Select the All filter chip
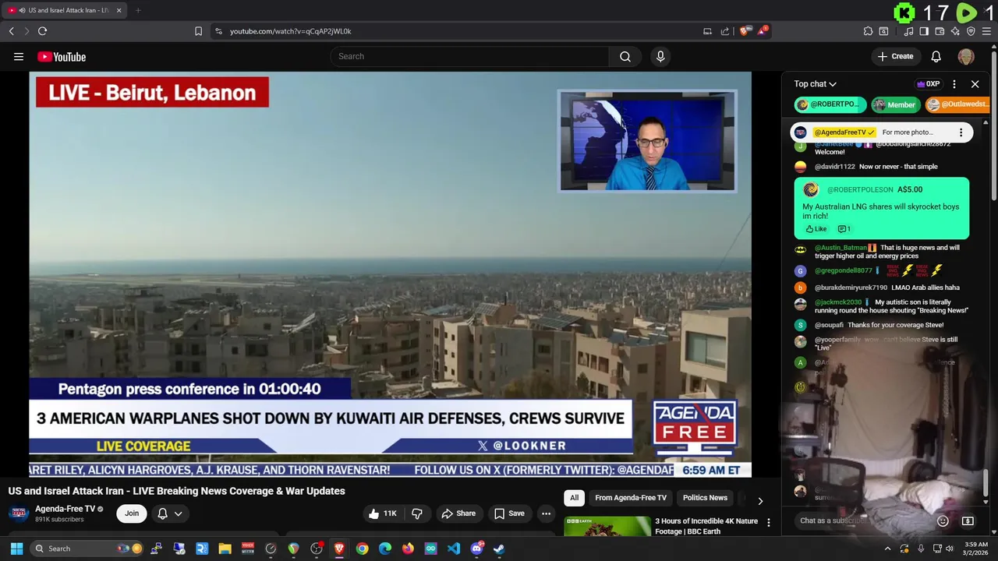 pyautogui.click(x=575, y=498)
